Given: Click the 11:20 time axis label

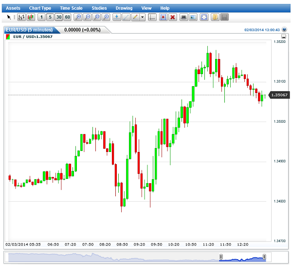Looking at the screenshot, I should tap(208, 245).
